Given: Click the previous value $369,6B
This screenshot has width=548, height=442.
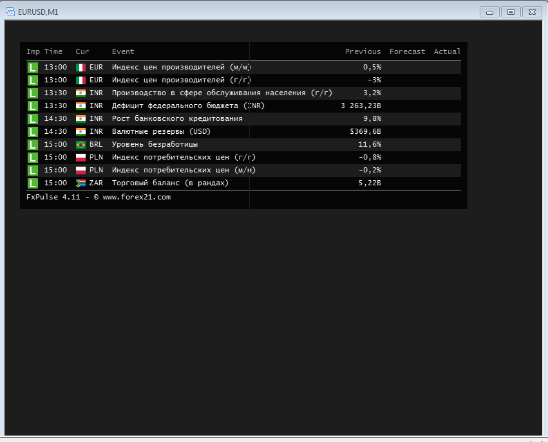Looking at the screenshot, I should pyautogui.click(x=366, y=132).
